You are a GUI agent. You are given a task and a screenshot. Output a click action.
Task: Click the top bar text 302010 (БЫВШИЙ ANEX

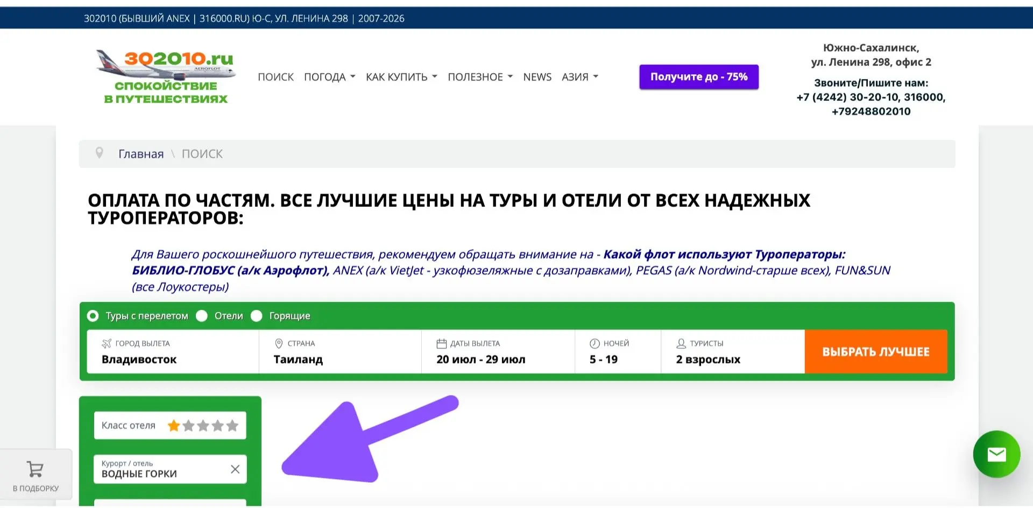tap(137, 18)
